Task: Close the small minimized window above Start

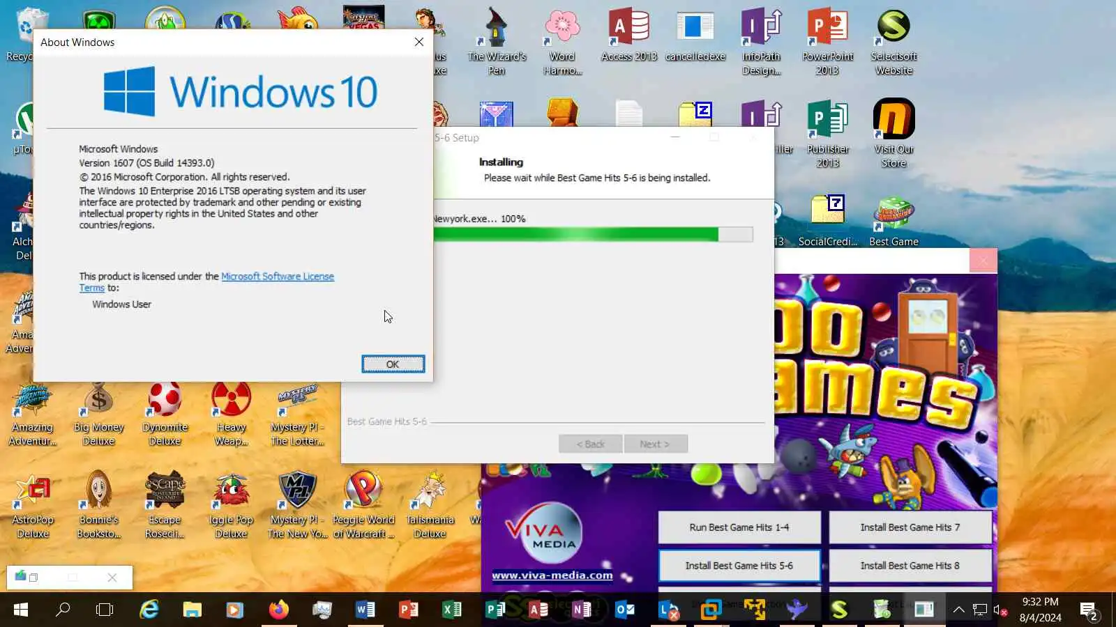Action: tap(112, 578)
